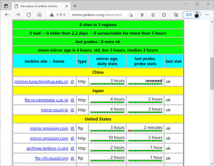Open a new tab with plus
Viewport: 214px width, 166px height.
point(75,6)
